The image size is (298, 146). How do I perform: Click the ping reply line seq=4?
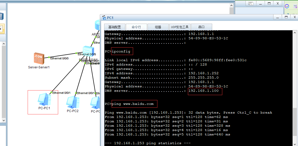tap(166, 130)
